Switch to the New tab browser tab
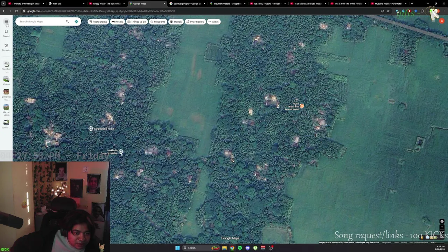 (66, 3)
